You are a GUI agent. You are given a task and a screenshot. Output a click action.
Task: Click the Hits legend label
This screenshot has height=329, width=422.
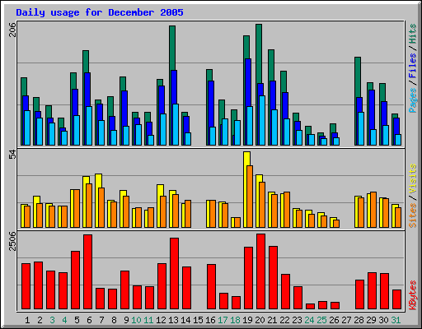click(412, 34)
